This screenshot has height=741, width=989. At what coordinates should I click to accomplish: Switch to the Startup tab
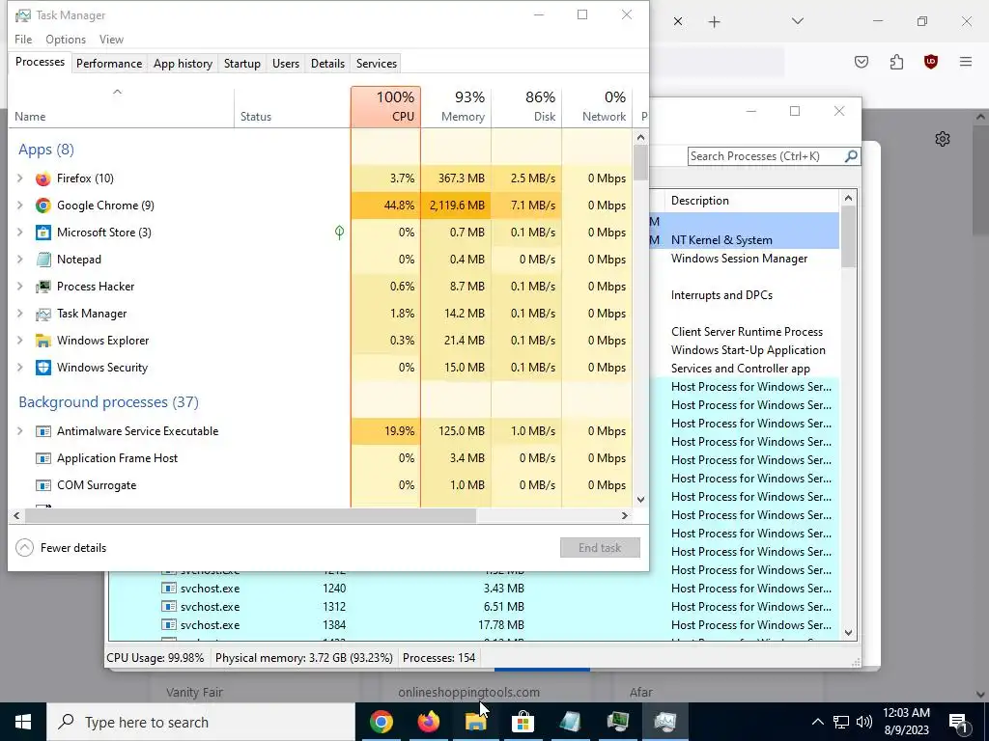click(x=242, y=64)
